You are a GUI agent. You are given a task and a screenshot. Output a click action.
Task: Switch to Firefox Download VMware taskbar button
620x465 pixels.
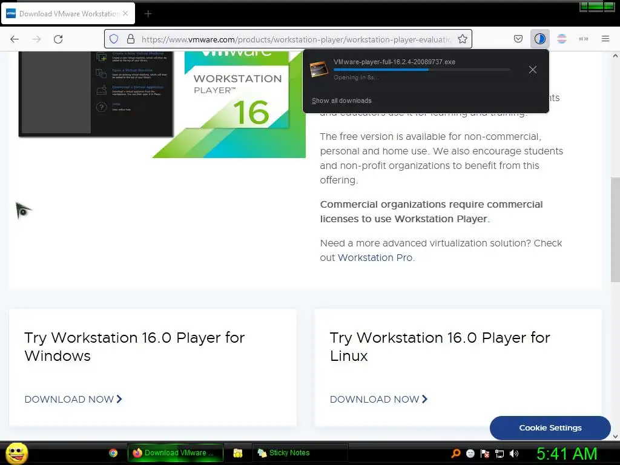point(175,453)
